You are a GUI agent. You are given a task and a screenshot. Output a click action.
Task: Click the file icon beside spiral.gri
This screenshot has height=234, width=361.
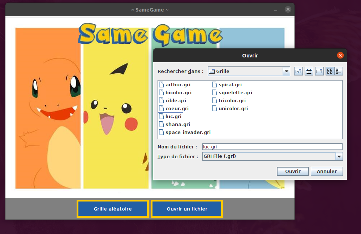(x=215, y=84)
